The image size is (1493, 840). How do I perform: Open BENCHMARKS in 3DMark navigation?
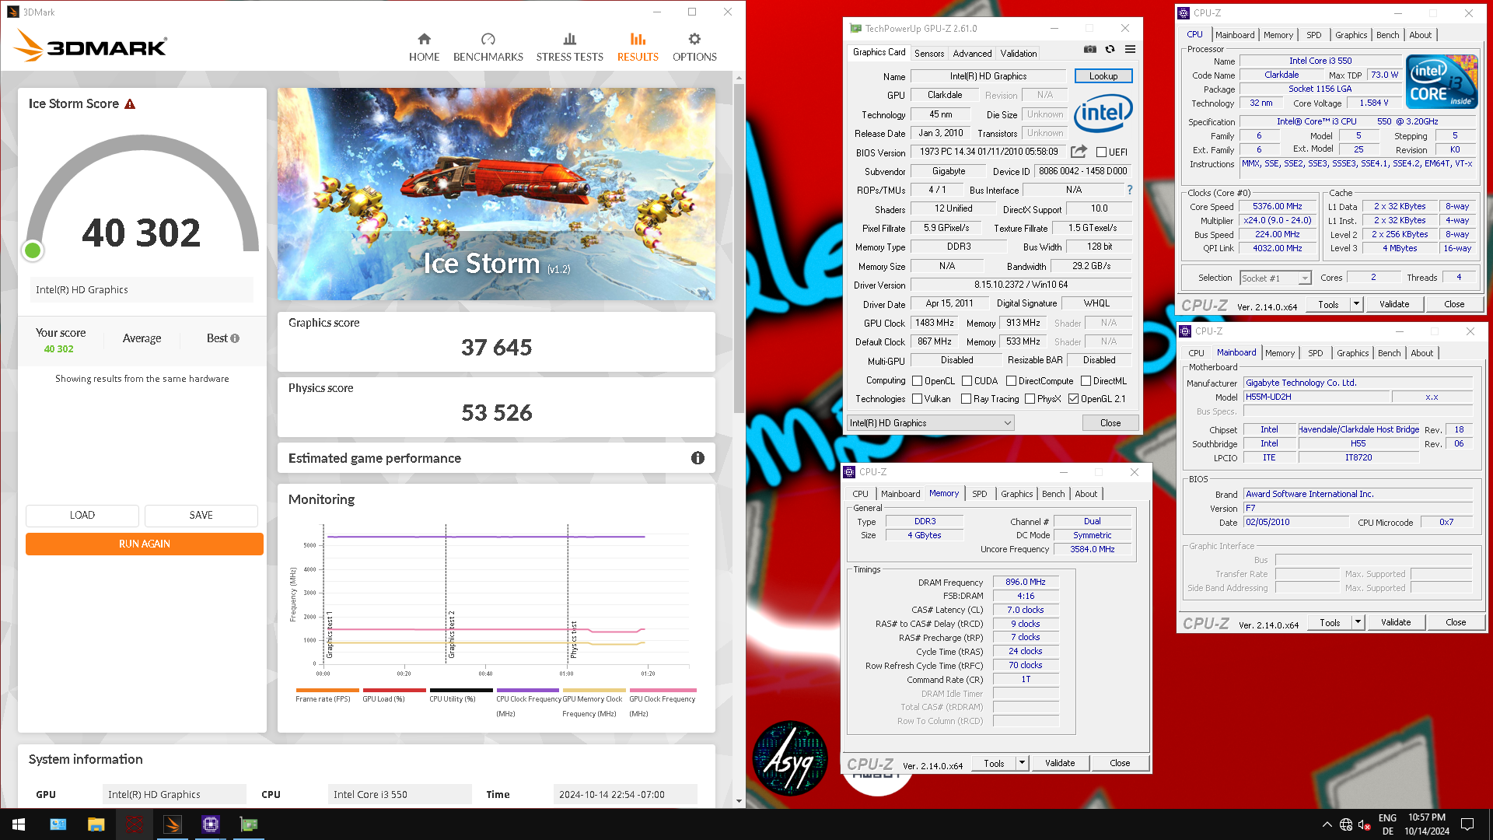click(488, 47)
